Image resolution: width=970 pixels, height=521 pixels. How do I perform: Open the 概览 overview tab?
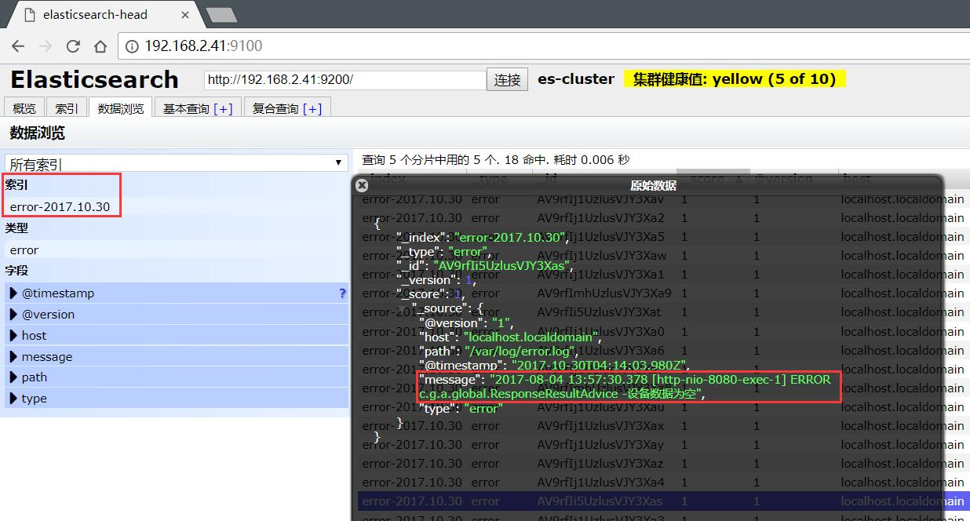point(24,108)
